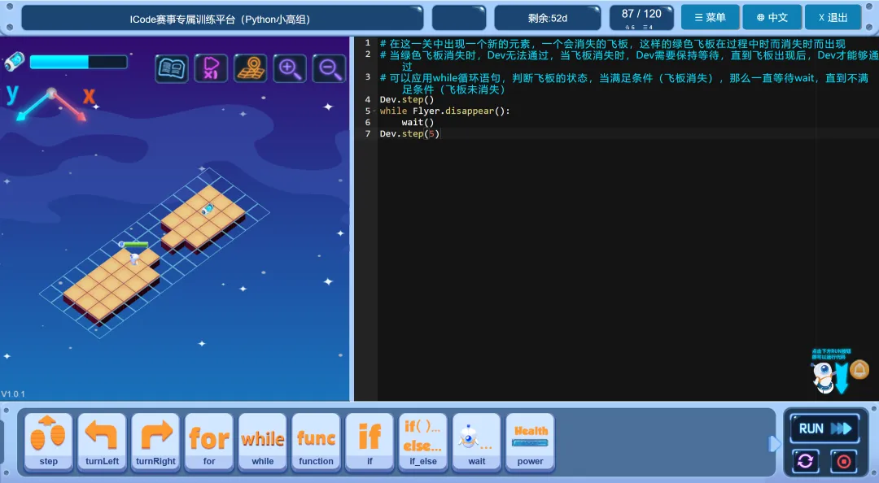This screenshot has height=483, width=879.
Task: Open the map location icon
Action: pyautogui.click(x=250, y=68)
